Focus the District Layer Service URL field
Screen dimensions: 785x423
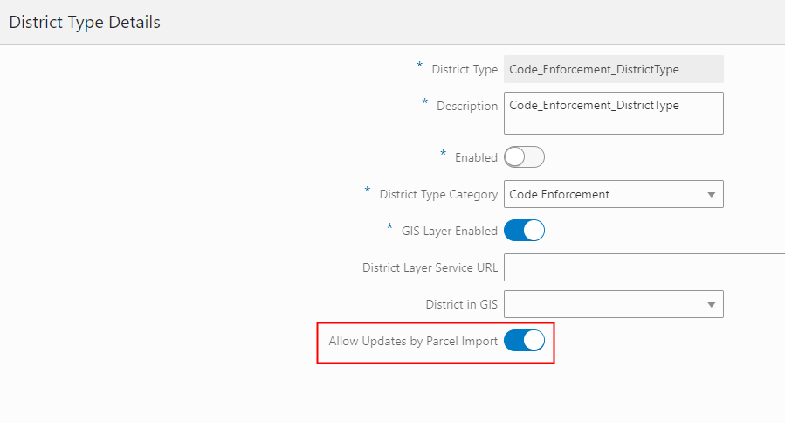tap(644, 267)
